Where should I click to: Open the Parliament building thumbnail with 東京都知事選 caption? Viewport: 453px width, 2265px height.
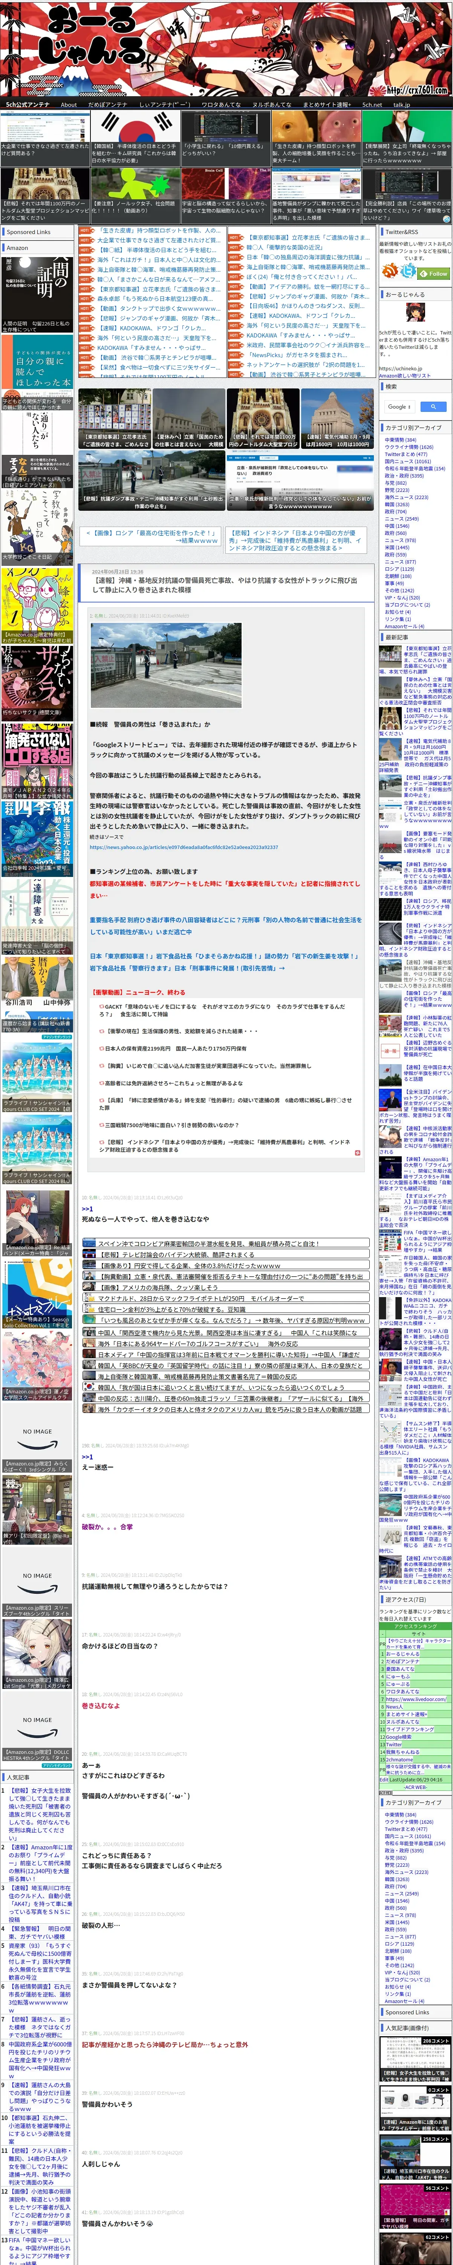coord(114,419)
